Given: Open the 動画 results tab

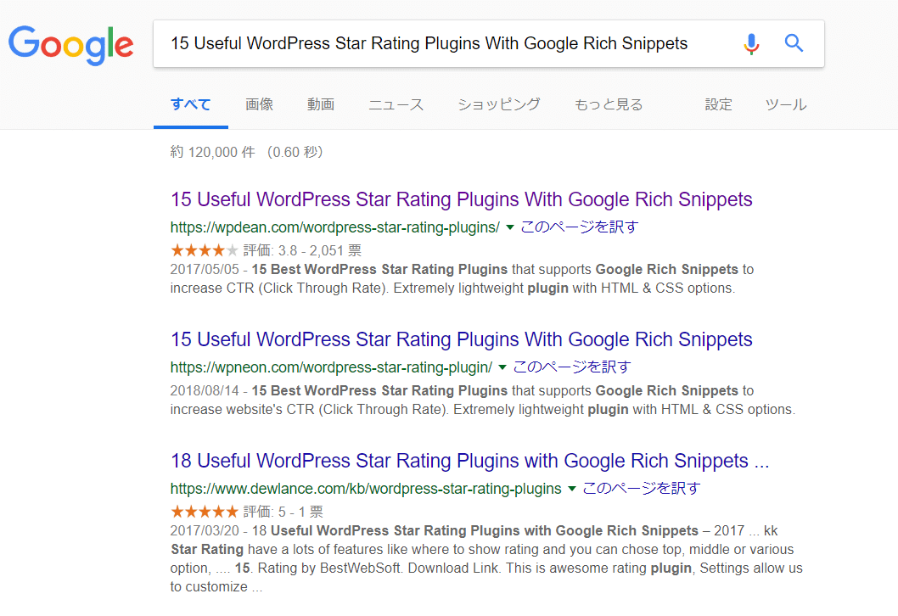Looking at the screenshot, I should [x=321, y=105].
